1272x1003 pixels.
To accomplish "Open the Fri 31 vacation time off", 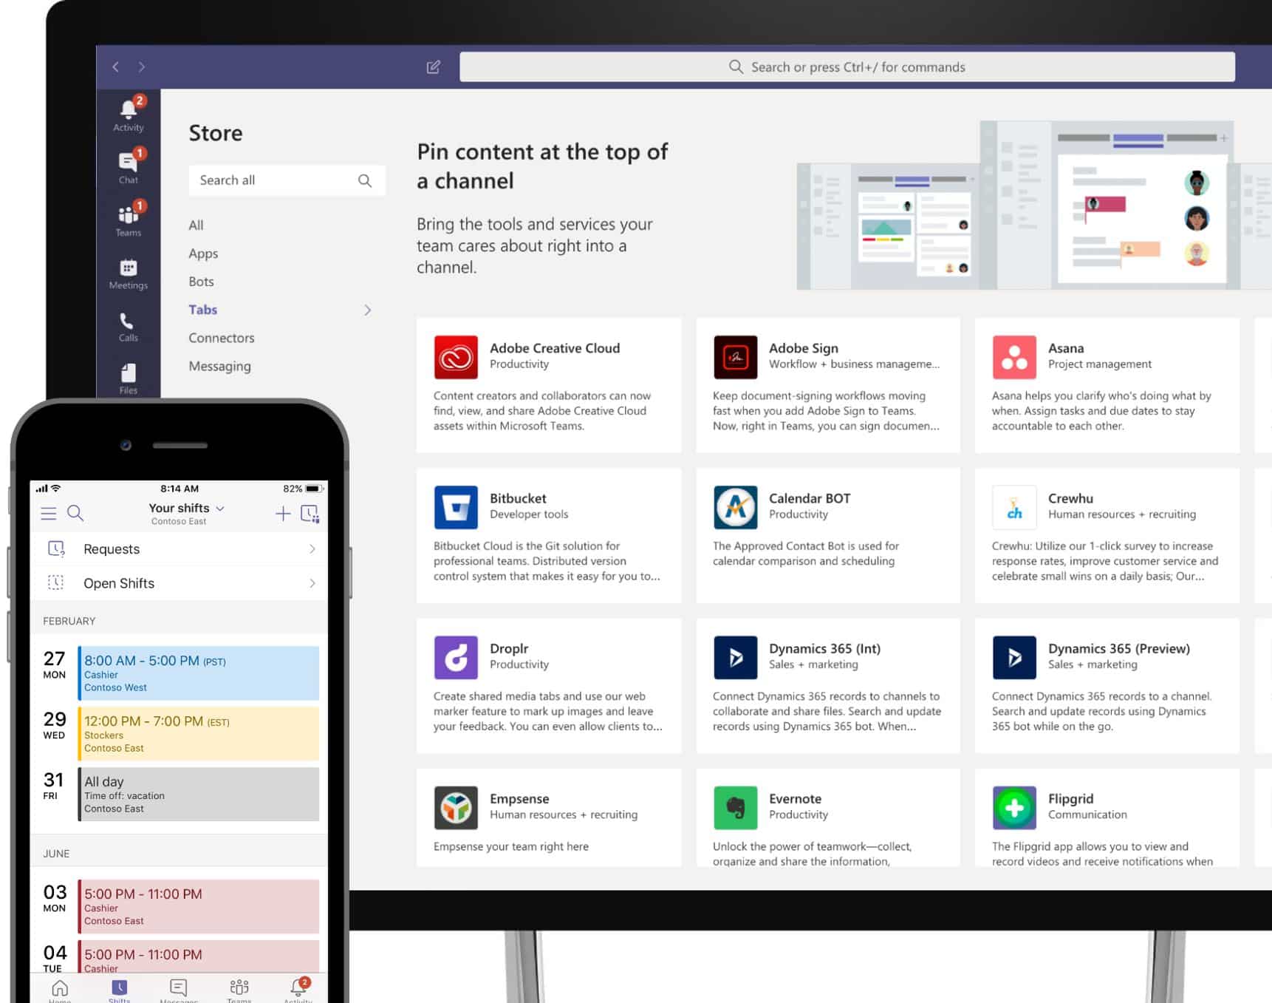I will tap(199, 794).
